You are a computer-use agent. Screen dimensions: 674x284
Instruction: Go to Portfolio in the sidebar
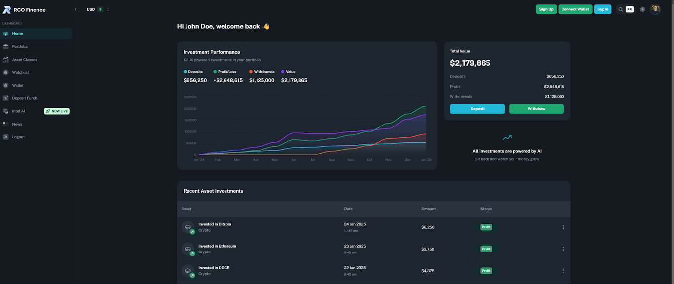(x=20, y=47)
